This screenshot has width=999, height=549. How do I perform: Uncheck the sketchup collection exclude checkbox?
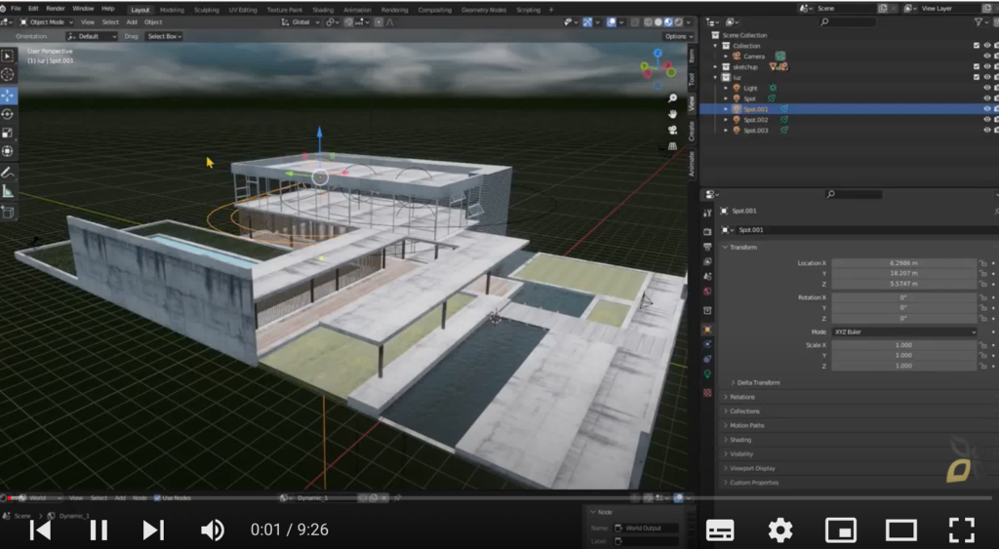(976, 66)
